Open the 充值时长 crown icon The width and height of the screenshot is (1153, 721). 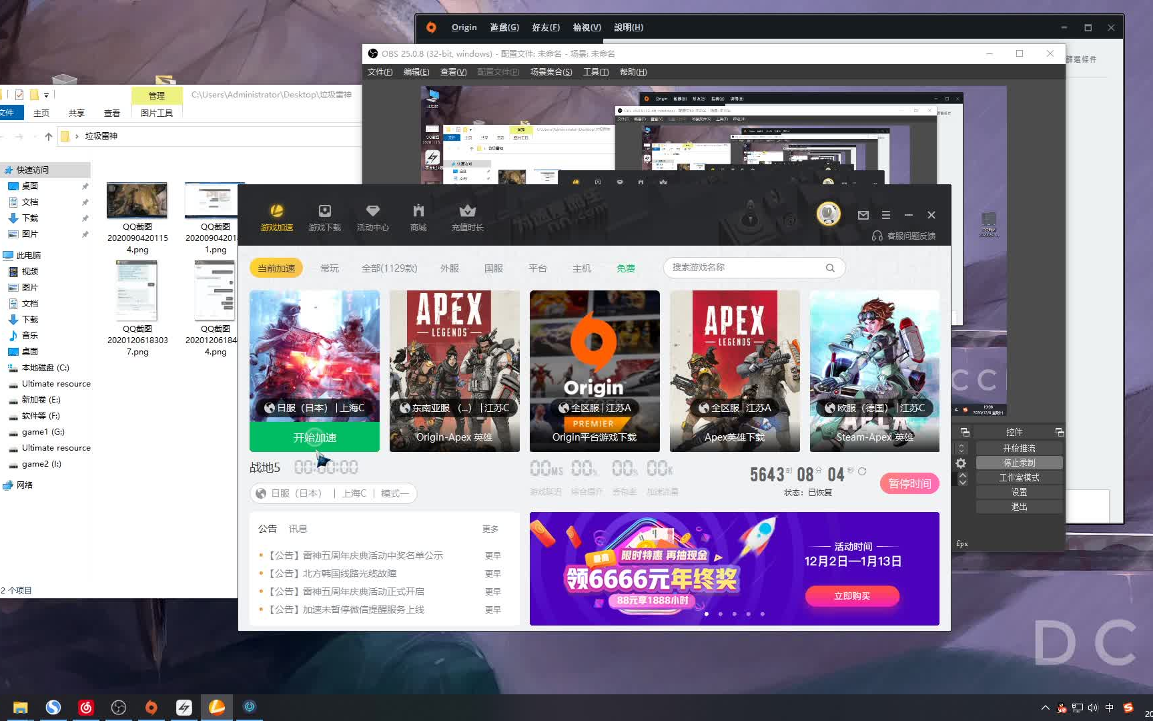467,211
